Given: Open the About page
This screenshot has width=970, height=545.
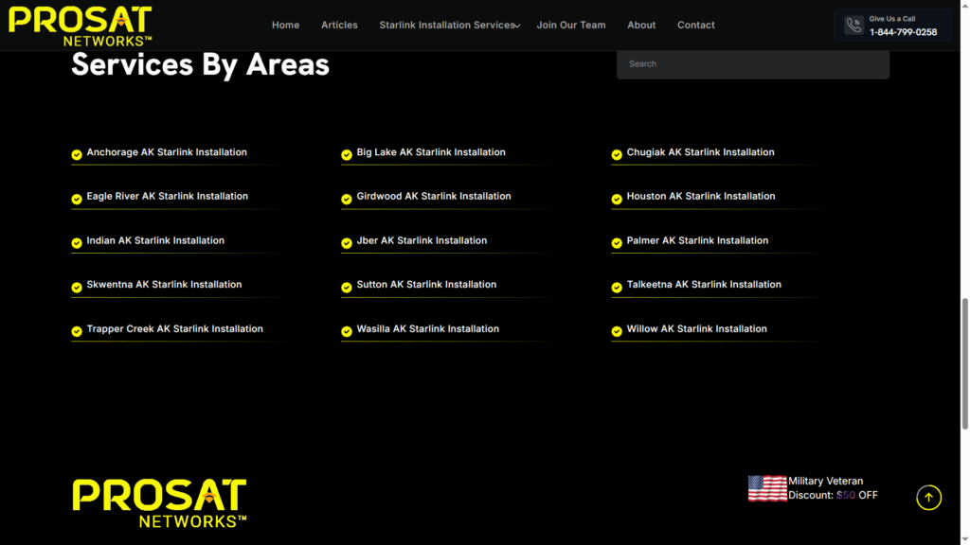Looking at the screenshot, I should pyautogui.click(x=641, y=25).
